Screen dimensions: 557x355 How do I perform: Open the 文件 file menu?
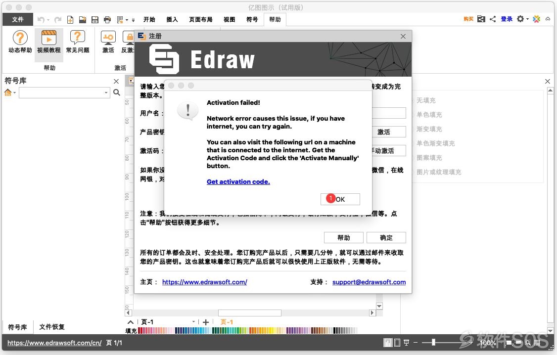(x=18, y=19)
